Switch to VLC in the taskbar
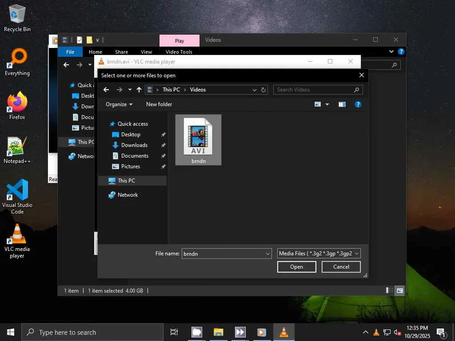The image size is (455, 341). [x=283, y=332]
